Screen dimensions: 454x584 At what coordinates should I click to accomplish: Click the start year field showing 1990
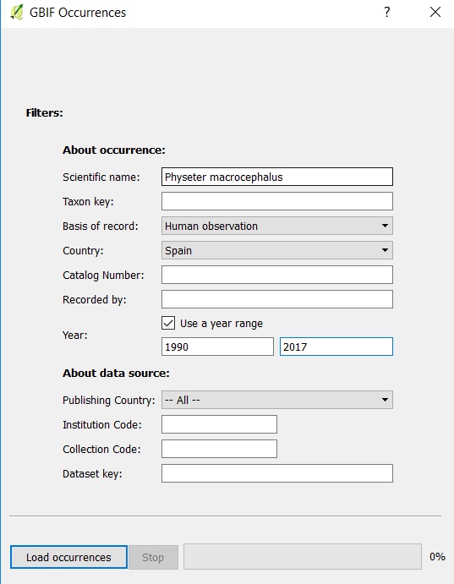point(217,347)
